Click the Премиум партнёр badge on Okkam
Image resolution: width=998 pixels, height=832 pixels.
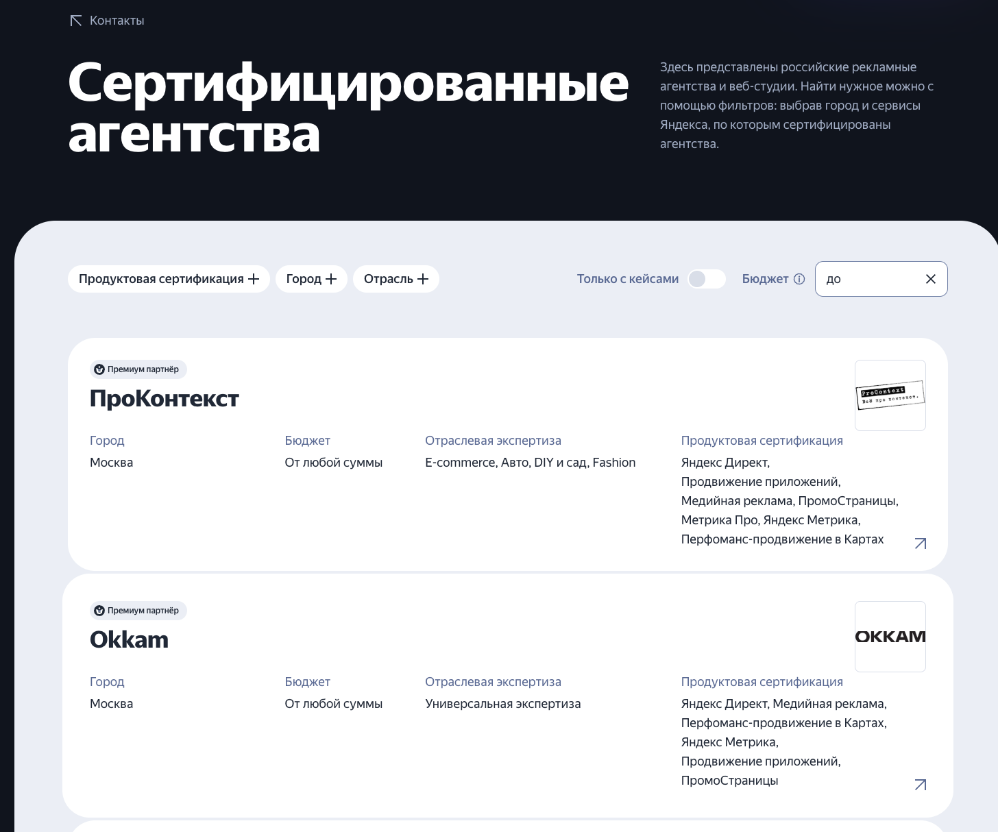[x=138, y=611]
